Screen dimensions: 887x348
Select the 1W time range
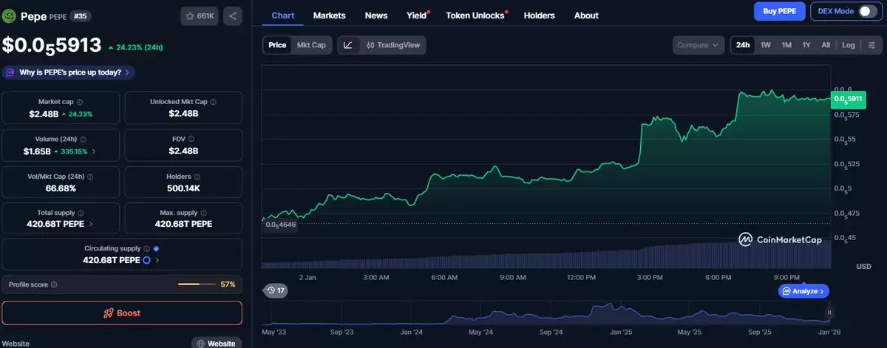pos(766,45)
